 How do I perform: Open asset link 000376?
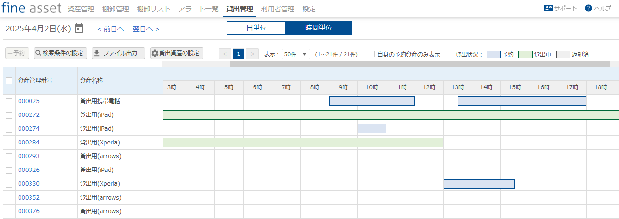[x=29, y=211]
